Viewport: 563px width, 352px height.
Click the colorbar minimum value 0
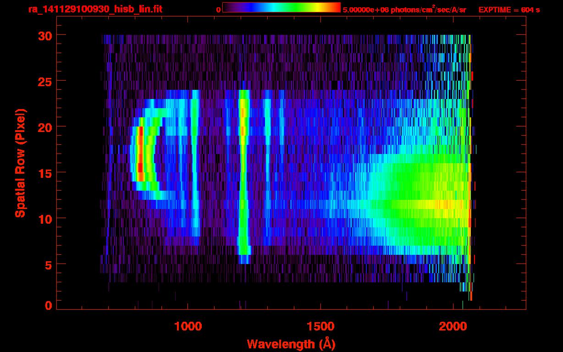pyautogui.click(x=219, y=10)
